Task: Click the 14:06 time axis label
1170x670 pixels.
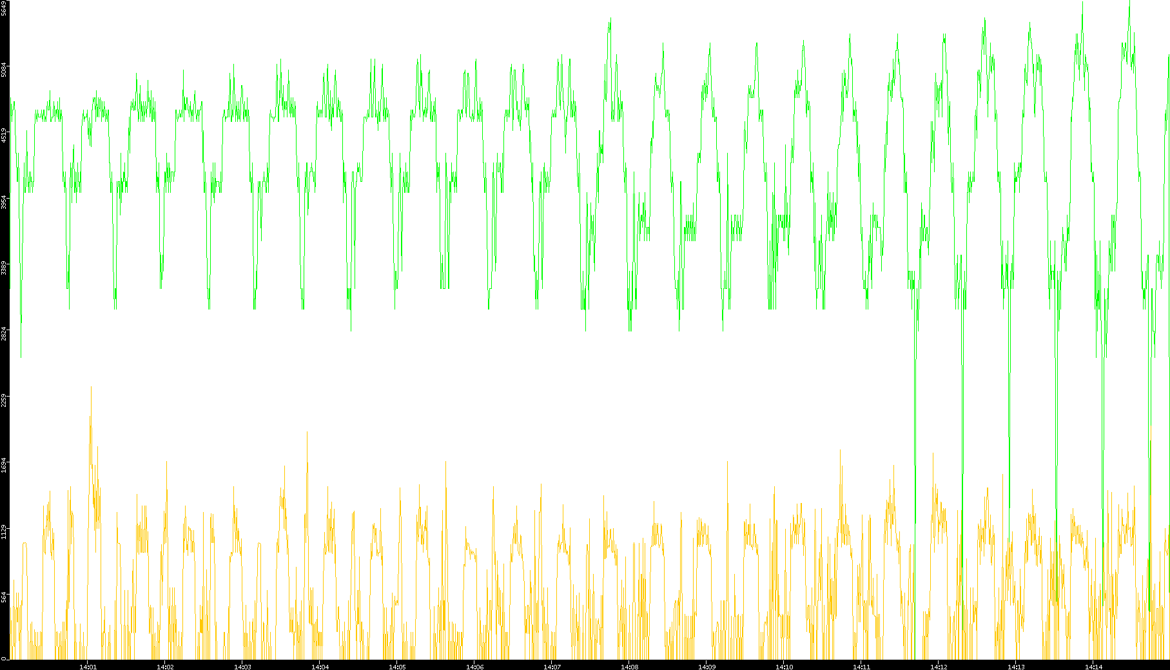Action: [x=475, y=667]
